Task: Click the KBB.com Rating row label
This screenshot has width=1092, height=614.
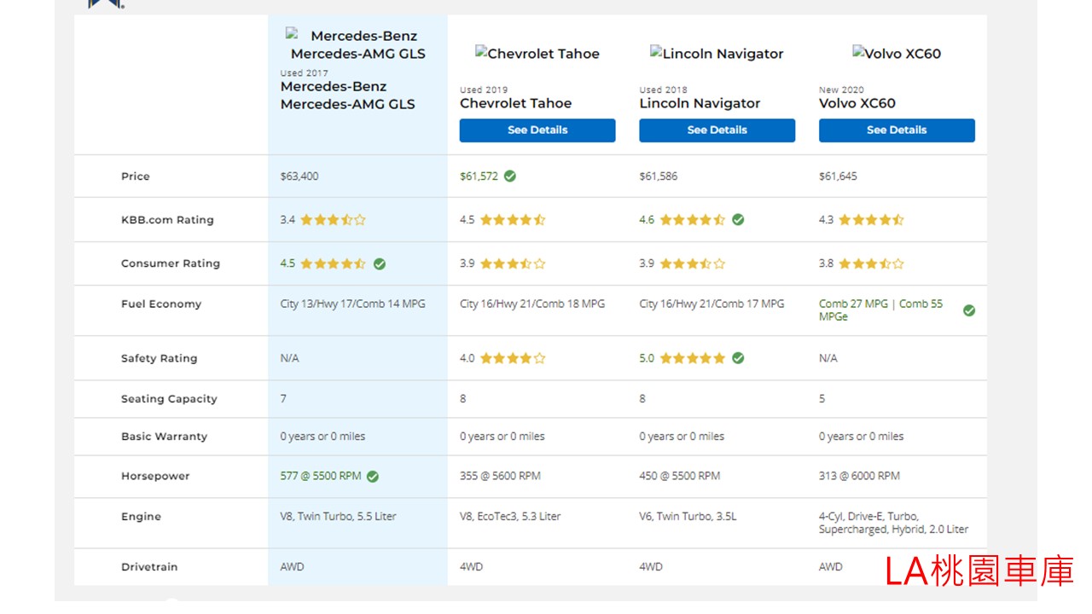Action: (167, 220)
